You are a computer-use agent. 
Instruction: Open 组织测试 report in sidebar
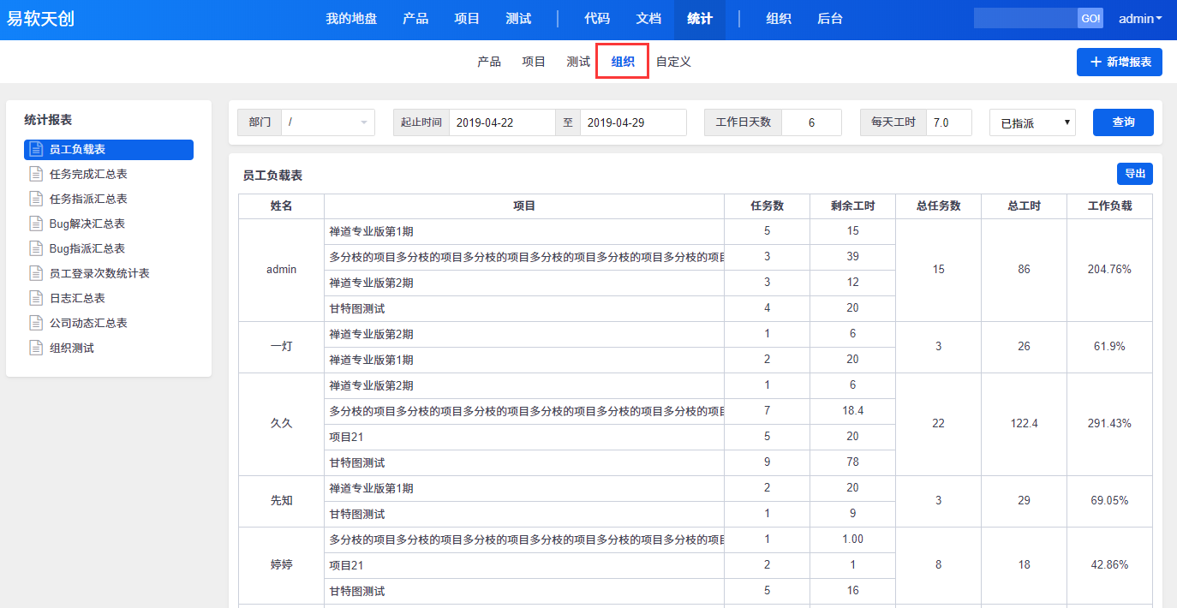[x=72, y=348]
